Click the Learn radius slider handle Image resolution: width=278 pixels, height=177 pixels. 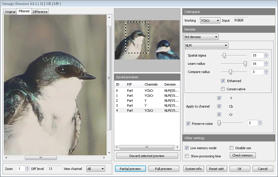245,64
